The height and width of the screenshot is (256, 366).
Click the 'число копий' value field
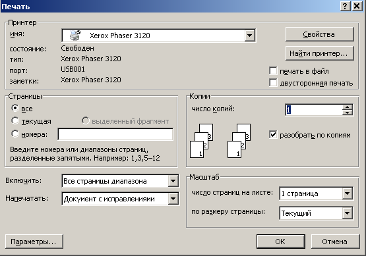point(314,110)
